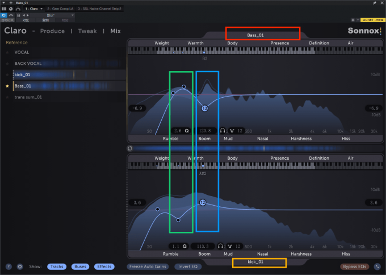
Task: Switch to the Tweak view
Action: 87,31
